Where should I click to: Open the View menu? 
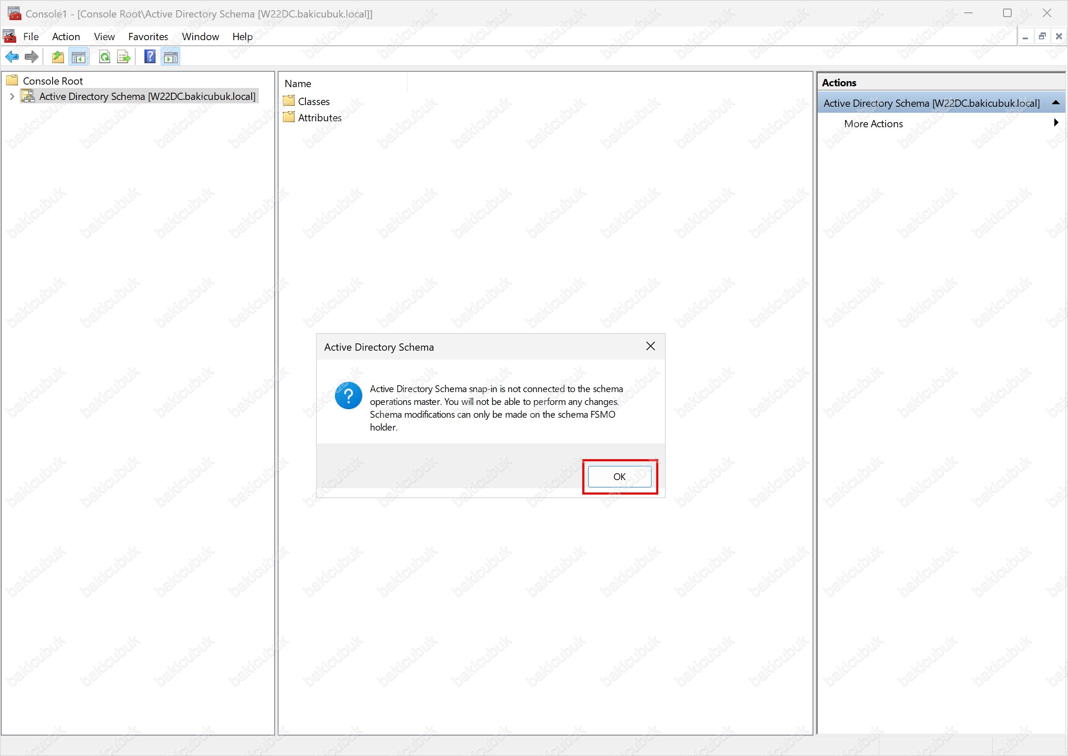pyautogui.click(x=104, y=36)
